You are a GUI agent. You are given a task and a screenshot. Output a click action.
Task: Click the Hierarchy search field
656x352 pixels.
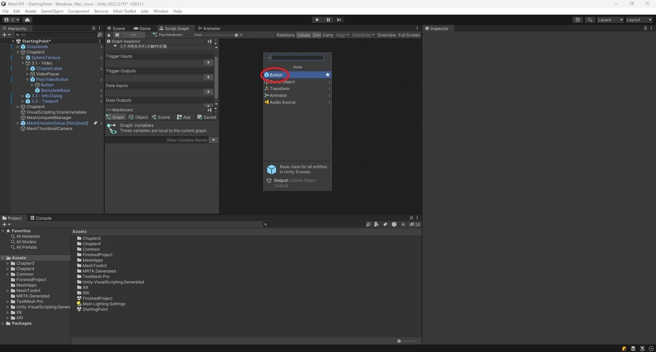pos(56,34)
